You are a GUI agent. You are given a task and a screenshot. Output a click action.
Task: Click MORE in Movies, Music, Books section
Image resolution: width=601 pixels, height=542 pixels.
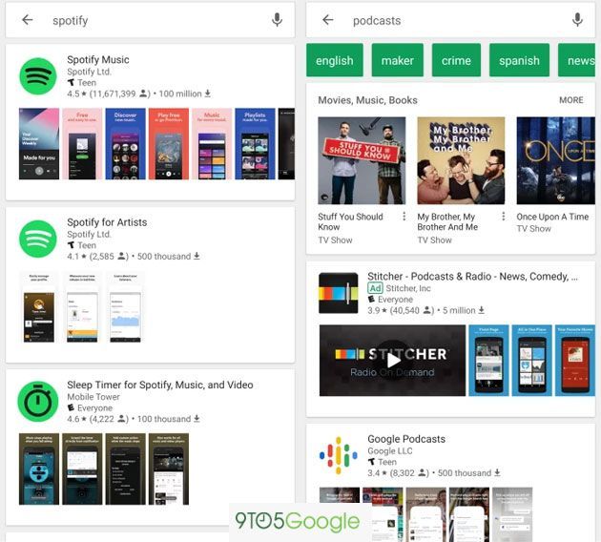[570, 100]
